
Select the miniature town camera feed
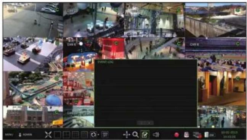pyautogui.click(x=33, y=88)
